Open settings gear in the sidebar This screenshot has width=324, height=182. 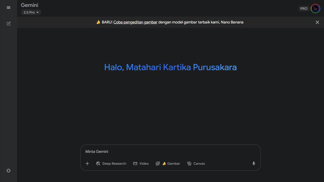tap(8, 171)
